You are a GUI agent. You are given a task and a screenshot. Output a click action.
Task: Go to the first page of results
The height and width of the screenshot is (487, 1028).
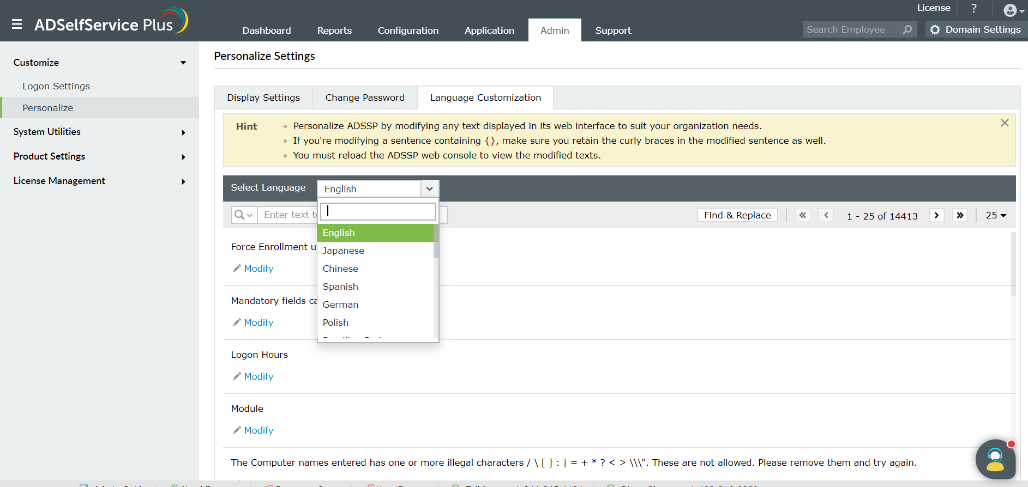pos(803,215)
